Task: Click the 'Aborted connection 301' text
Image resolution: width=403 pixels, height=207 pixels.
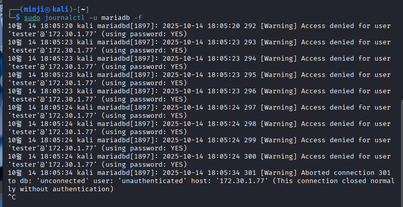Action: 346,173
